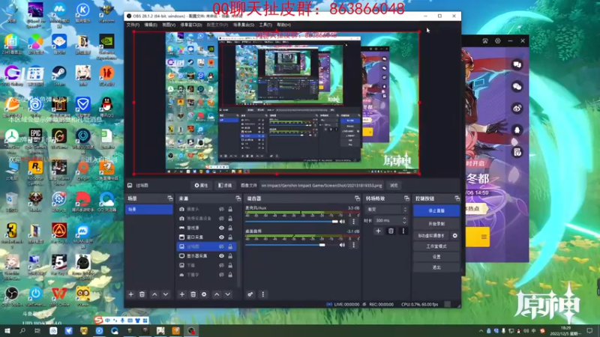The height and width of the screenshot is (337, 600).
Task: Open the 停靠窗口(D) menu
Action: (x=191, y=25)
